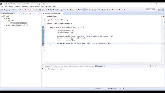Switch to the Data Source Explorer tab
This screenshot has height=93, width=165.
coord(77,66)
